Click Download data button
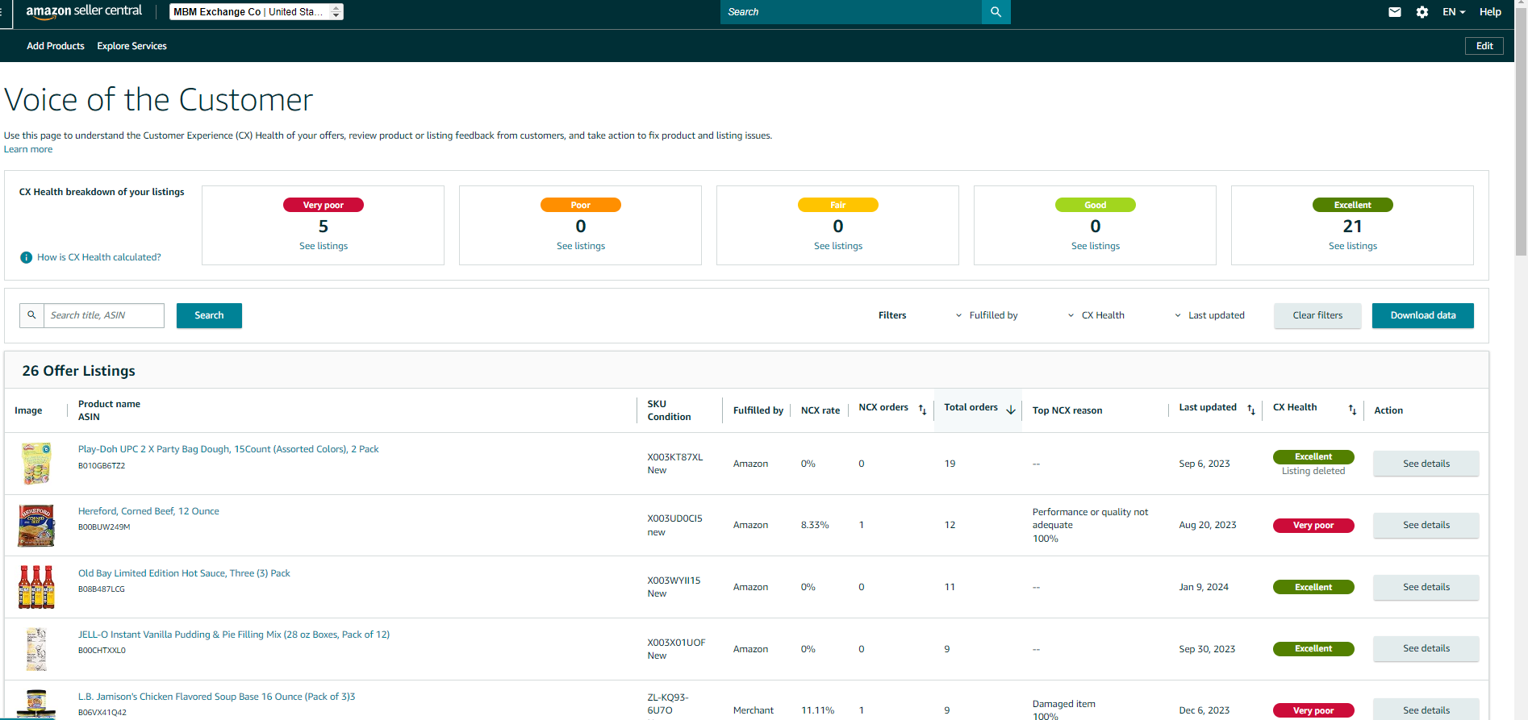This screenshot has height=720, width=1528. coord(1423,315)
